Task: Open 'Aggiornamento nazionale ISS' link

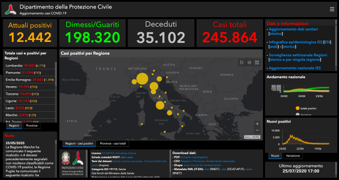Action: pos(295,68)
